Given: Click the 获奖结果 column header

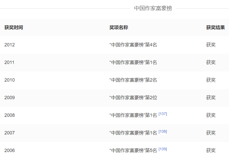Looking at the screenshot, I should 215,27.
